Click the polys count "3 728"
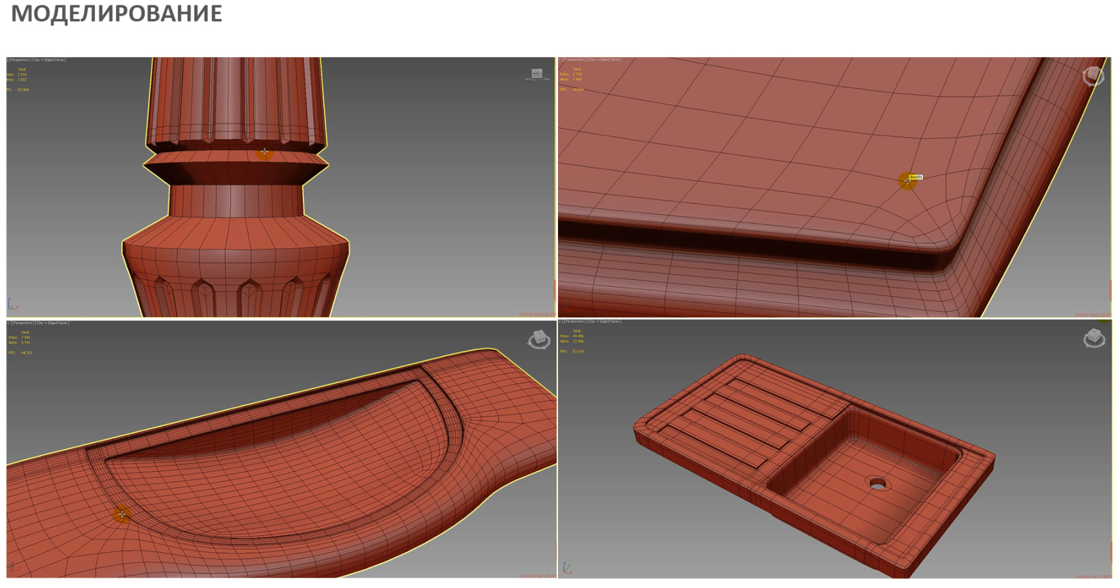Screen dimensions: 1120x588 577,74
